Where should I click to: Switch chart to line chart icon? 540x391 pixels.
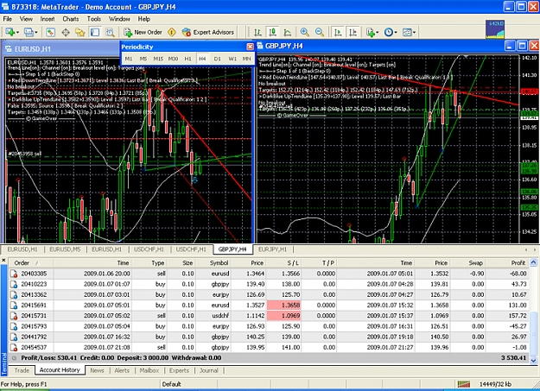(287, 32)
